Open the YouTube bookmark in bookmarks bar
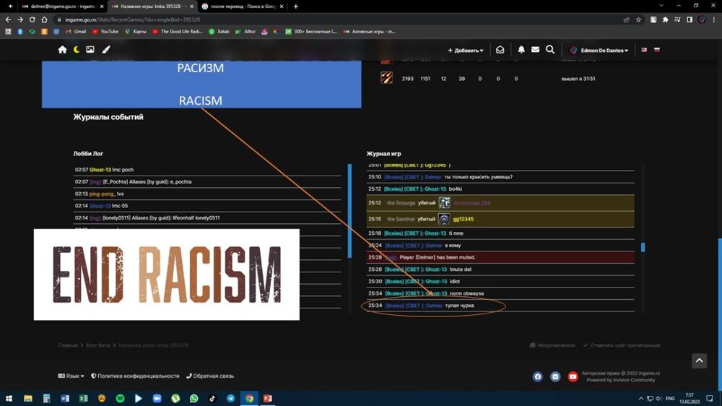Image resolution: width=722 pixels, height=406 pixels. click(x=105, y=32)
